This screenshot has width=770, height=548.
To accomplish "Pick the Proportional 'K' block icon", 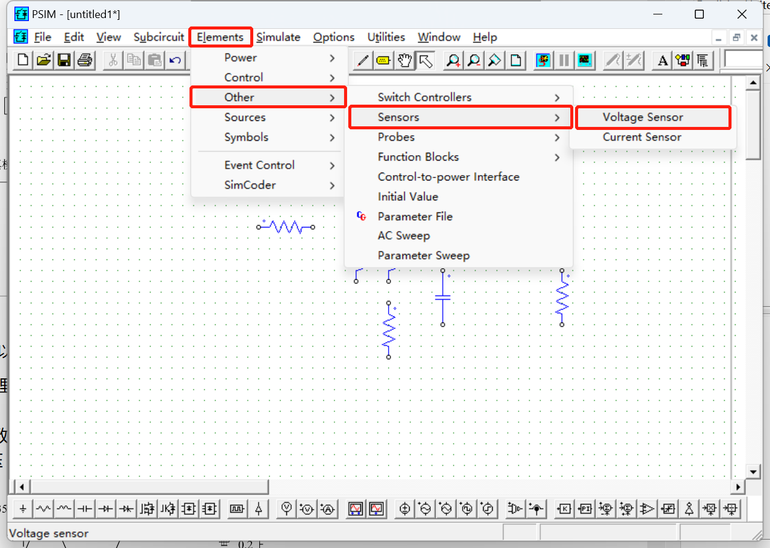I will pyautogui.click(x=564, y=509).
